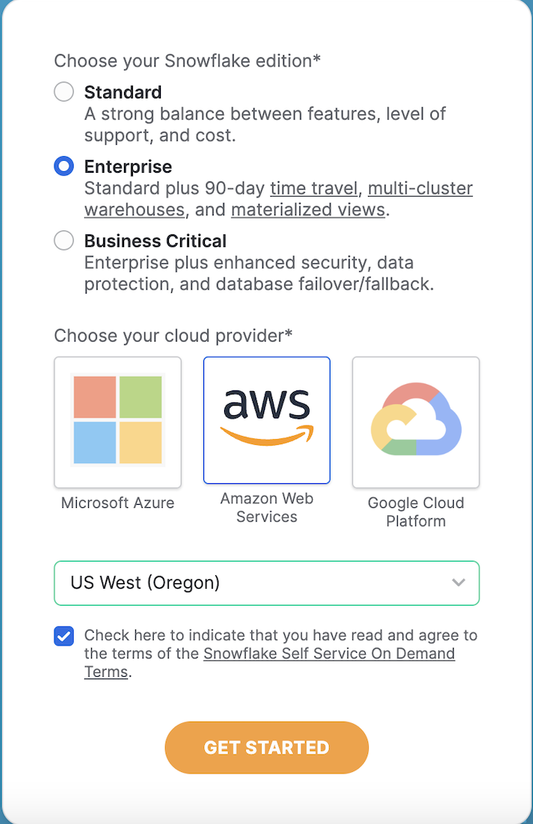Select the Standard edition radio button
Image resolution: width=533 pixels, height=824 pixels.
[63, 92]
